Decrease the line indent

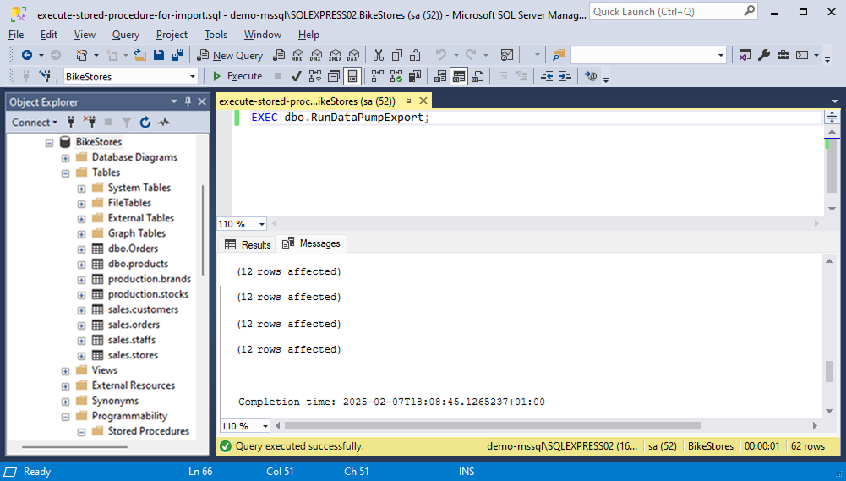click(x=547, y=77)
